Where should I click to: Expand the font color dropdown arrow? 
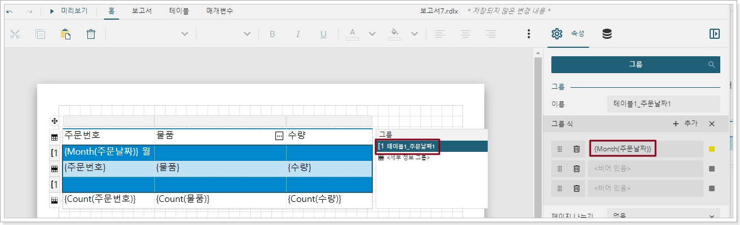tap(372, 34)
